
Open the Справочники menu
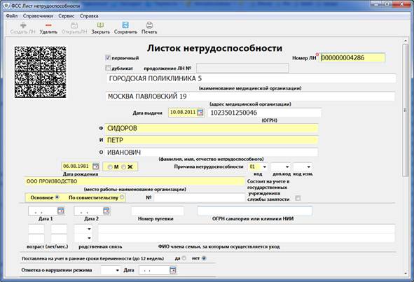tap(38, 16)
